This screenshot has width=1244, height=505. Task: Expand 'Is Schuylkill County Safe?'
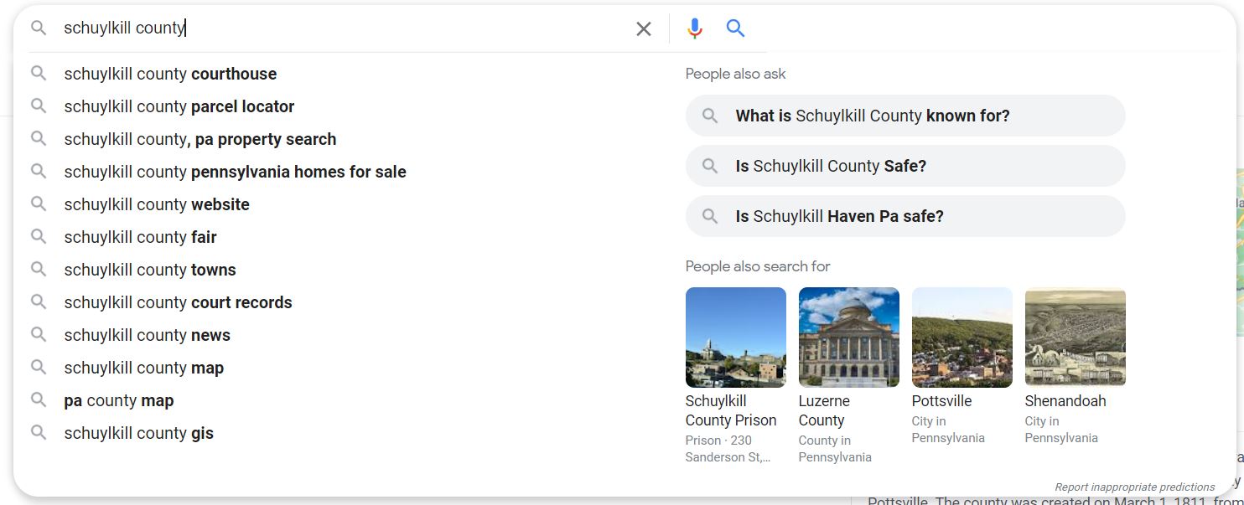(x=904, y=166)
